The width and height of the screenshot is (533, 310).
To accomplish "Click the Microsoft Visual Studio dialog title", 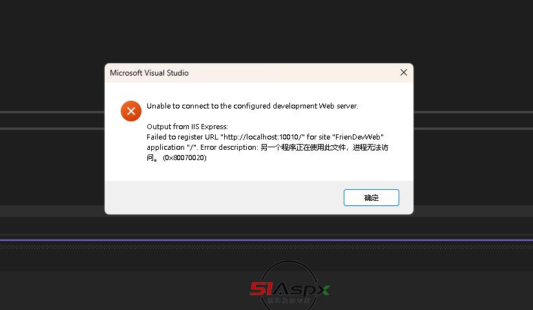I will [149, 73].
